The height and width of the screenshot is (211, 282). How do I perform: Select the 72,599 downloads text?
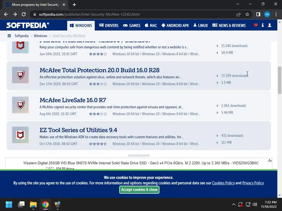(x=235, y=76)
